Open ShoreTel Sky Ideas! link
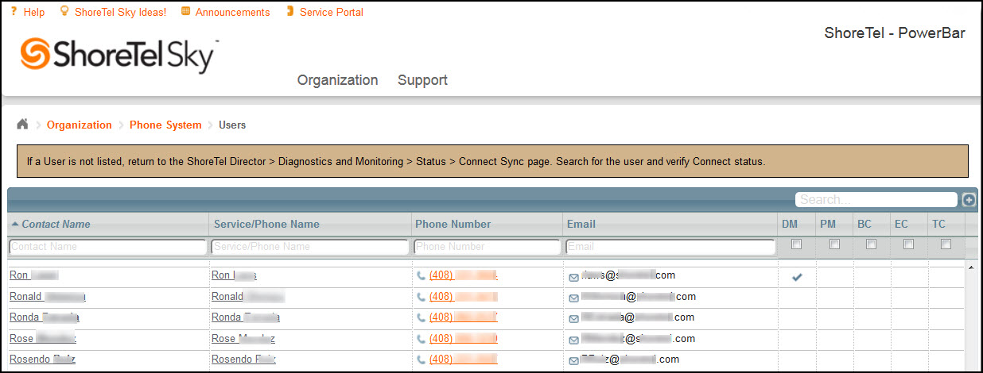983x373 pixels. [x=120, y=12]
